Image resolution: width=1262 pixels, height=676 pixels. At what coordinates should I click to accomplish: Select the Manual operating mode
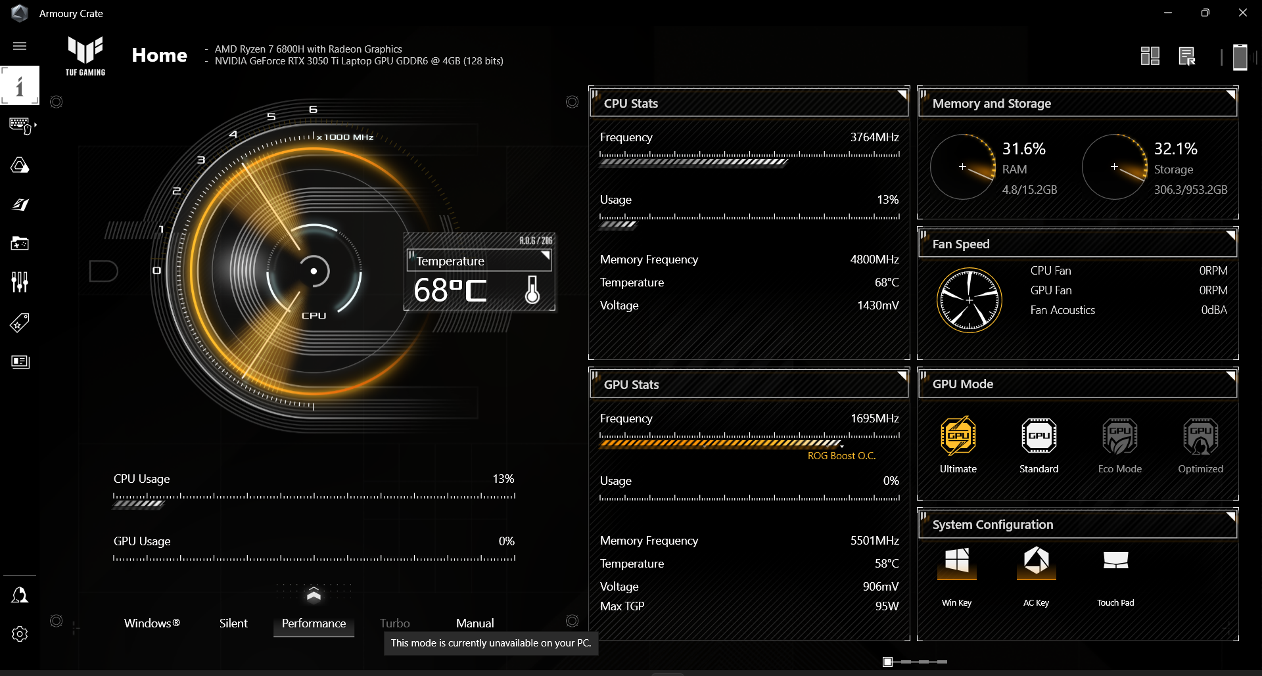(x=475, y=623)
